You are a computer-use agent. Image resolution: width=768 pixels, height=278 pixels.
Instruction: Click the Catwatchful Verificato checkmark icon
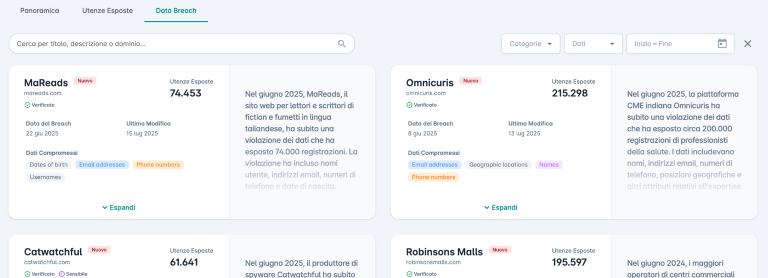click(27, 274)
